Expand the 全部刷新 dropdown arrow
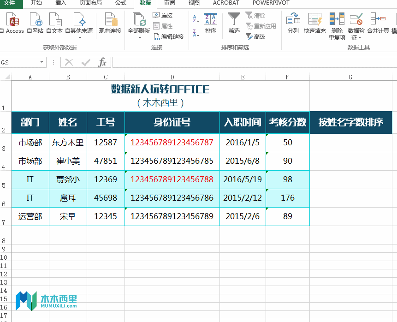 pos(139,38)
